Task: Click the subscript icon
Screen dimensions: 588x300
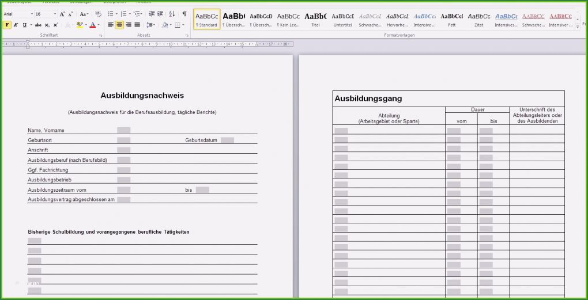Action: 47,25
